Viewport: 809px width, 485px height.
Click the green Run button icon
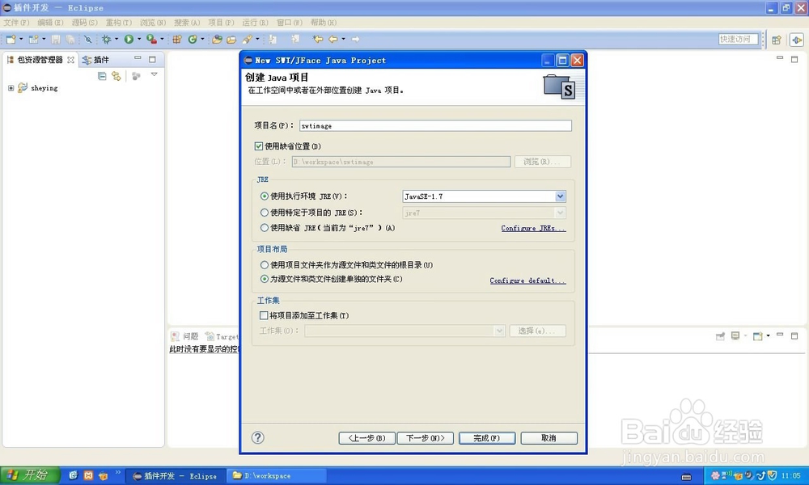pyautogui.click(x=129, y=39)
